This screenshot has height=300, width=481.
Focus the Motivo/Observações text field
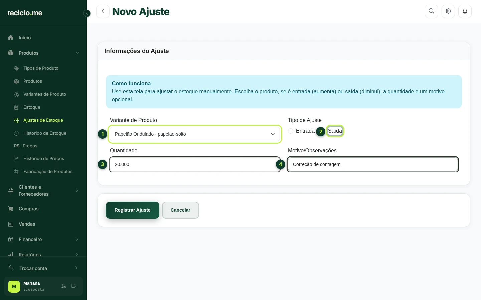coord(373,164)
